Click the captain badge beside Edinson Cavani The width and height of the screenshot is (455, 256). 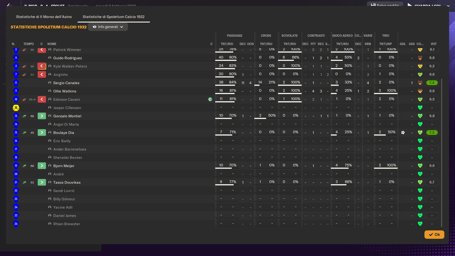click(x=210, y=100)
